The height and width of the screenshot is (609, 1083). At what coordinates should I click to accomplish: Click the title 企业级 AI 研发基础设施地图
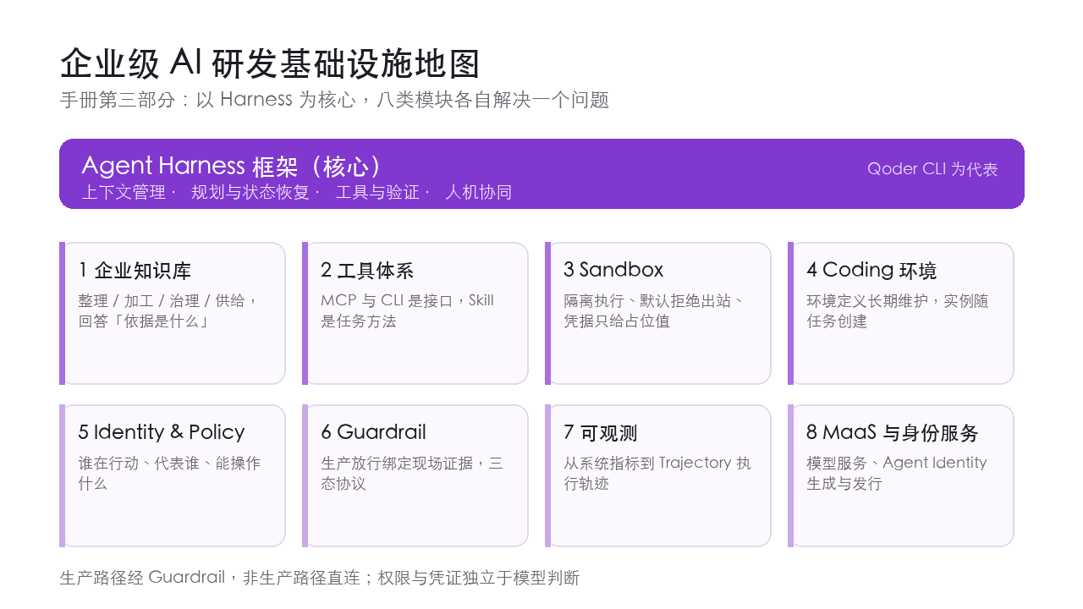pos(270,64)
